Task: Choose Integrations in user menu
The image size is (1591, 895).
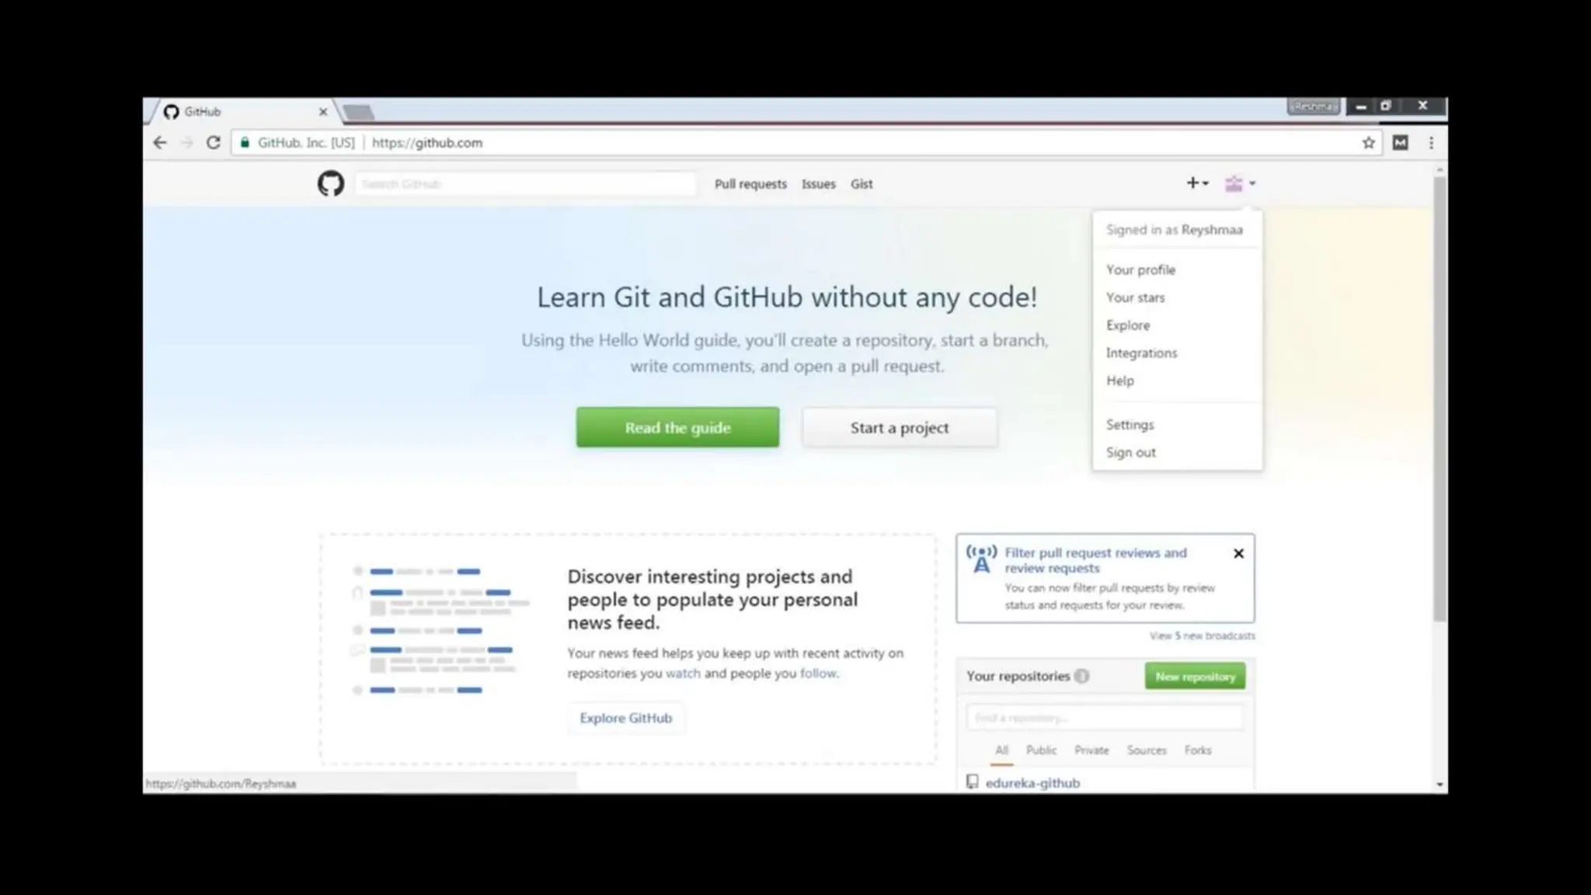Action: pyautogui.click(x=1141, y=353)
